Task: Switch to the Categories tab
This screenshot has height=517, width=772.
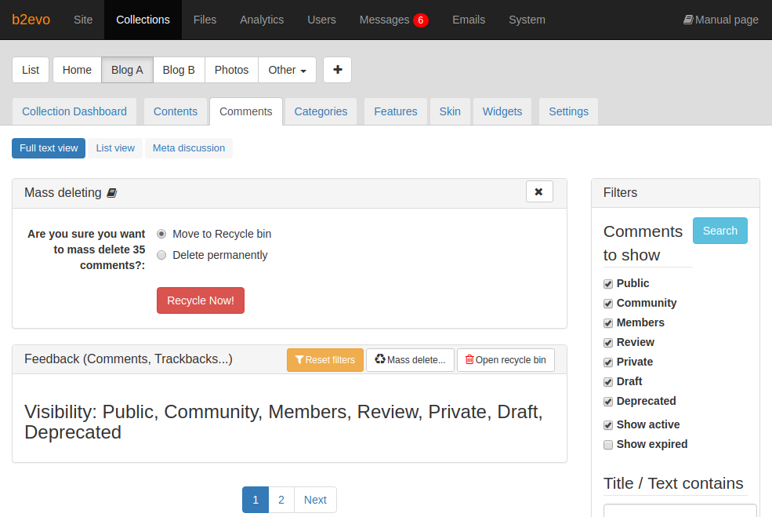Action: click(x=321, y=111)
